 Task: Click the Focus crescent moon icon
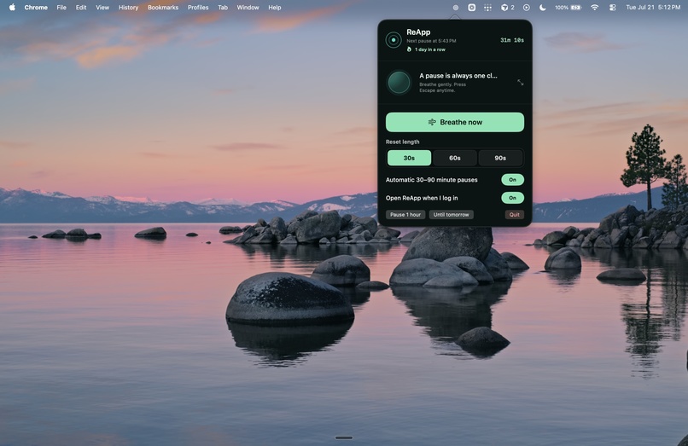pyautogui.click(x=543, y=8)
